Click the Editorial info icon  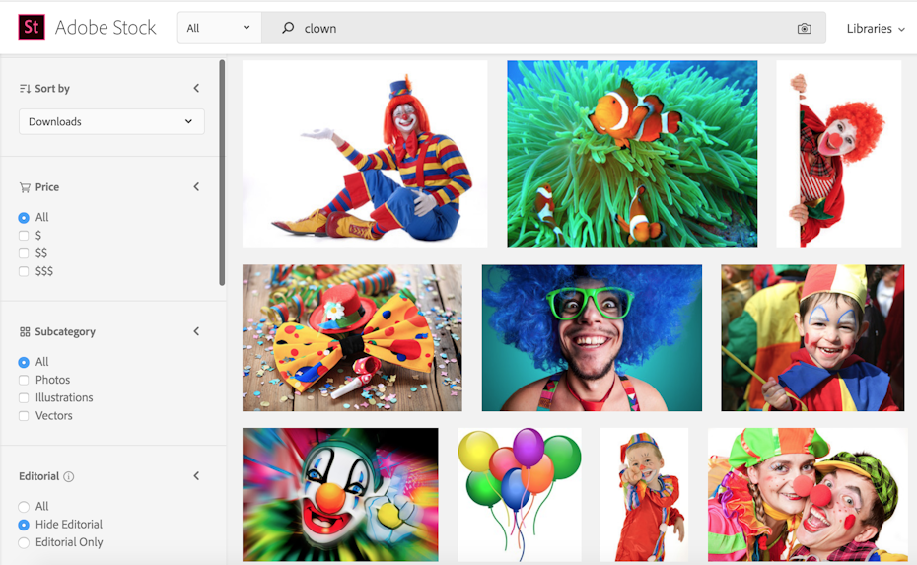(69, 477)
